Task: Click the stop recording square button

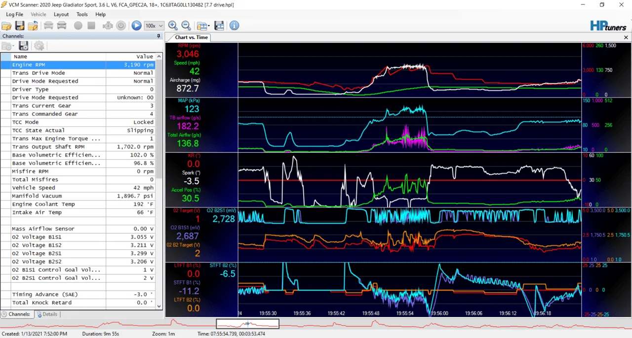Action: (x=91, y=26)
